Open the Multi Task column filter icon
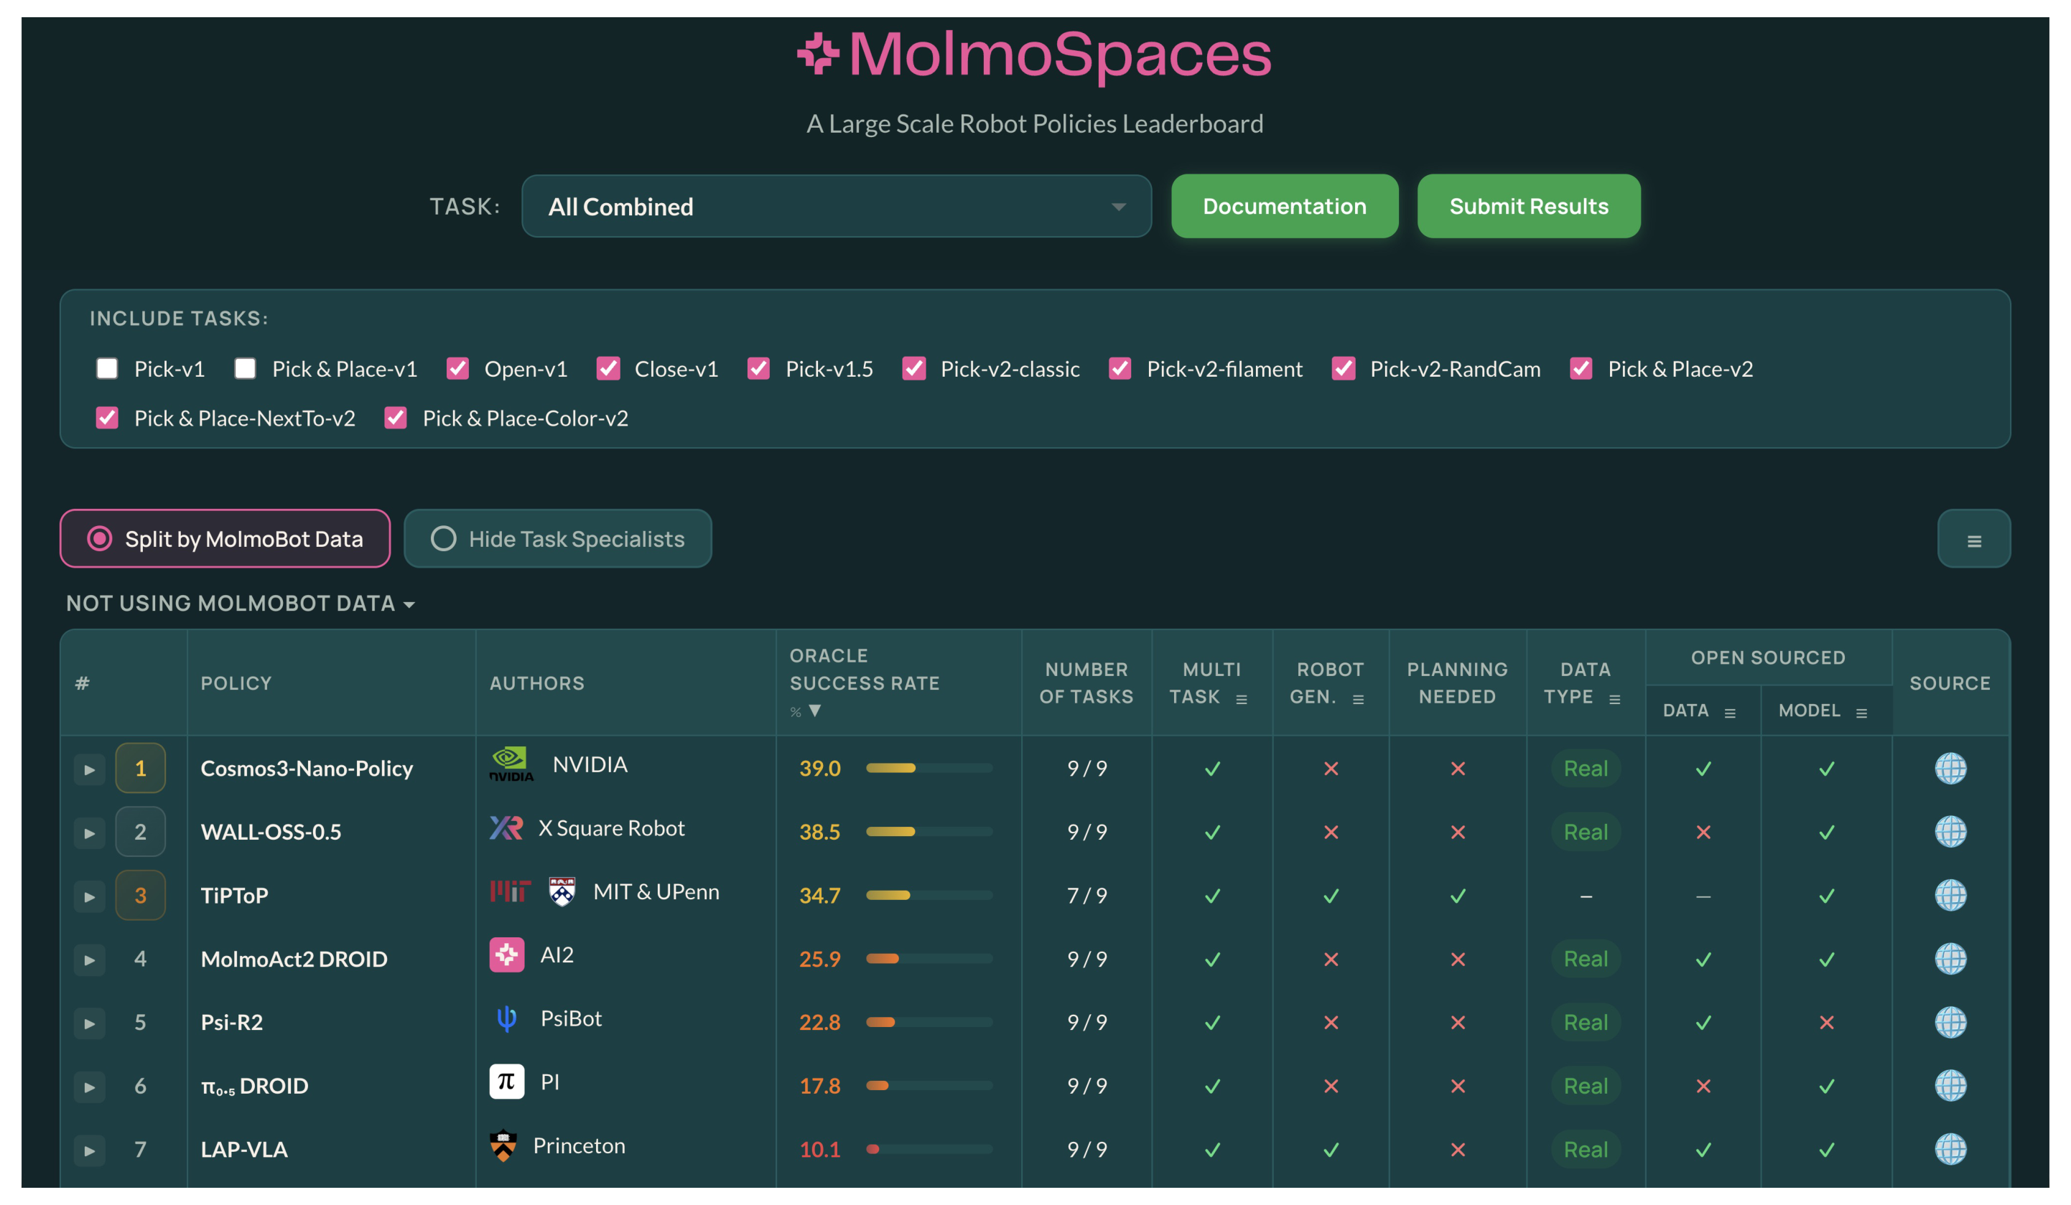The width and height of the screenshot is (2071, 1205). (1241, 699)
